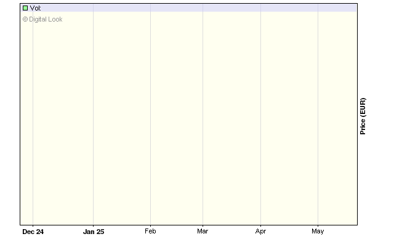
Task: Click the 'Apr' axis label
Action: [x=260, y=232]
